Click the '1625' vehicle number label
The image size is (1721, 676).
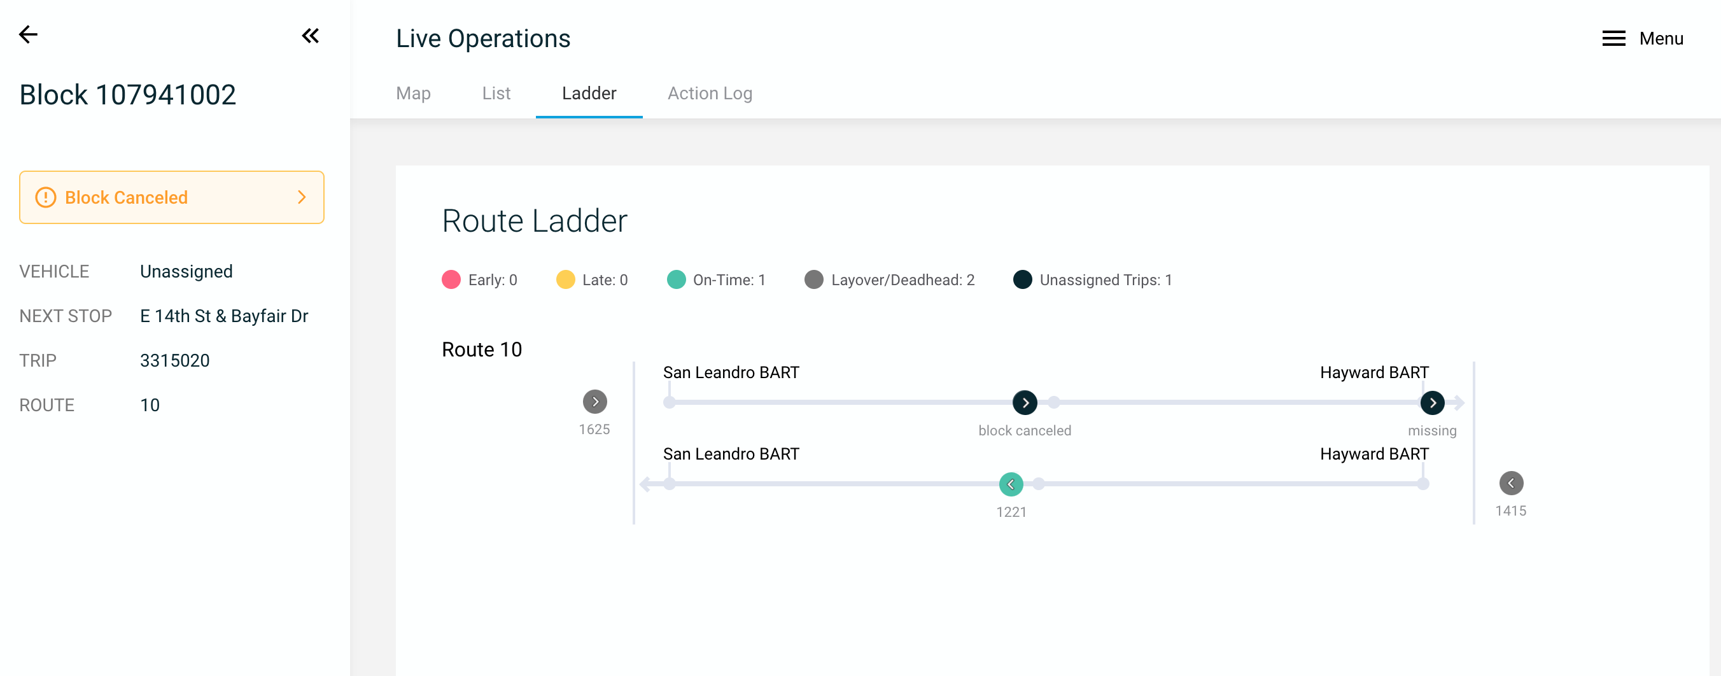click(x=594, y=430)
